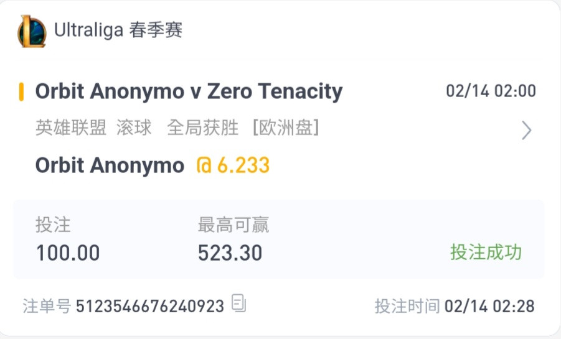Viewport: 561px width, 339px height.
Task: Click the League of Legends game icon
Action: (x=32, y=32)
